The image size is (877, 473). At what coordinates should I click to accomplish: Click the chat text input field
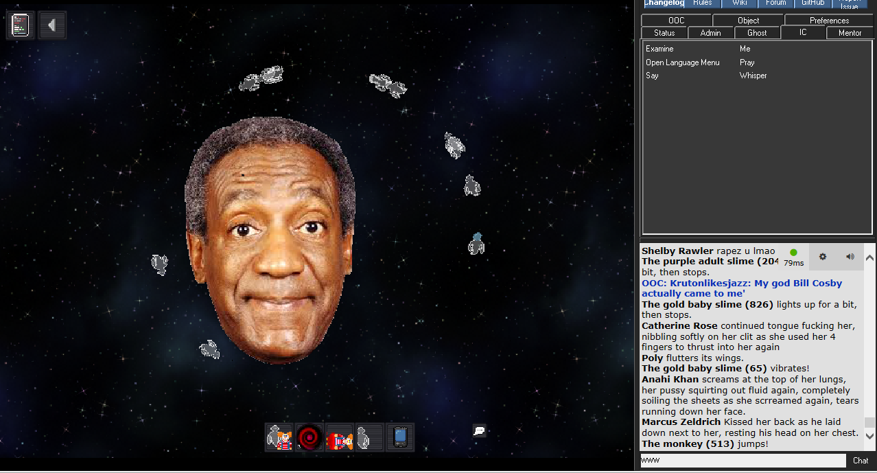point(742,461)
